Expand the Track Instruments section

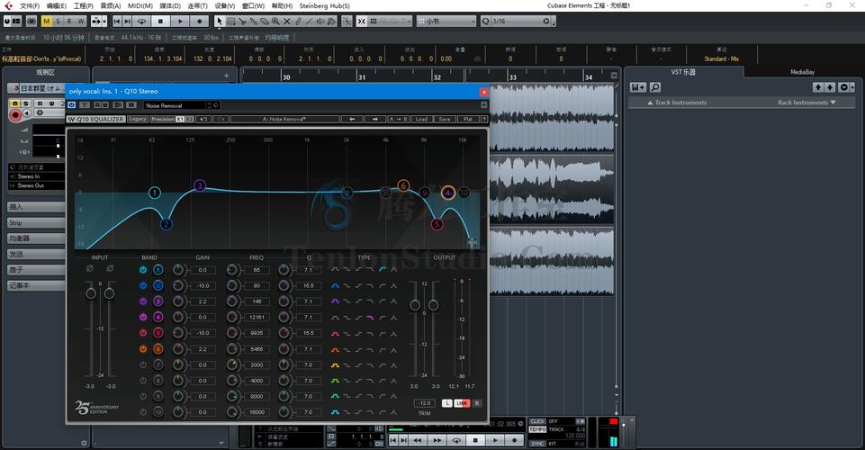[677, 103]
